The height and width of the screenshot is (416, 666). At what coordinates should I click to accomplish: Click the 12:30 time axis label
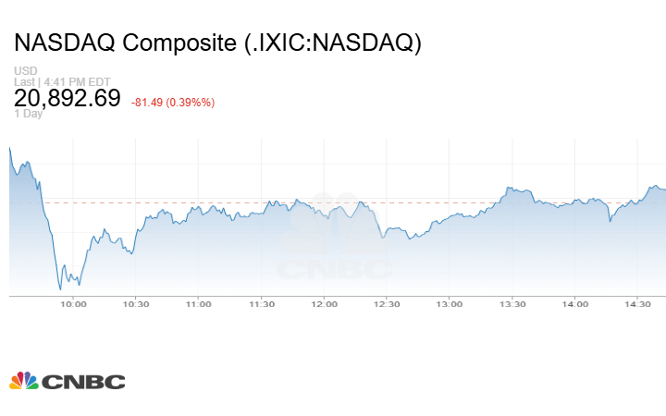387,304
